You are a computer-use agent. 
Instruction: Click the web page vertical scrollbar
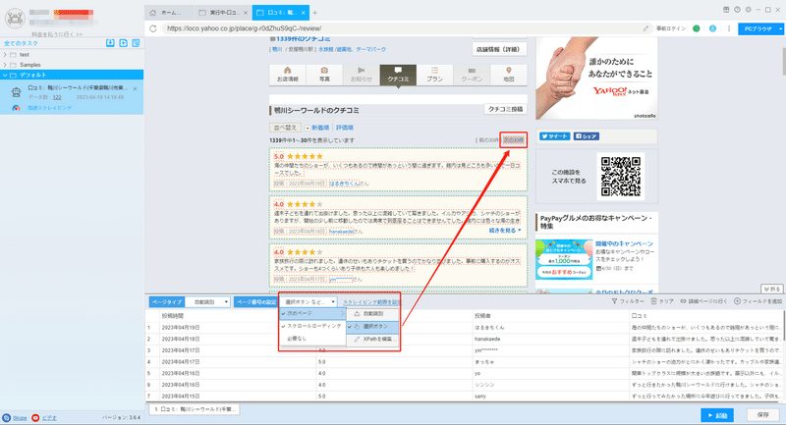point(783,62)
